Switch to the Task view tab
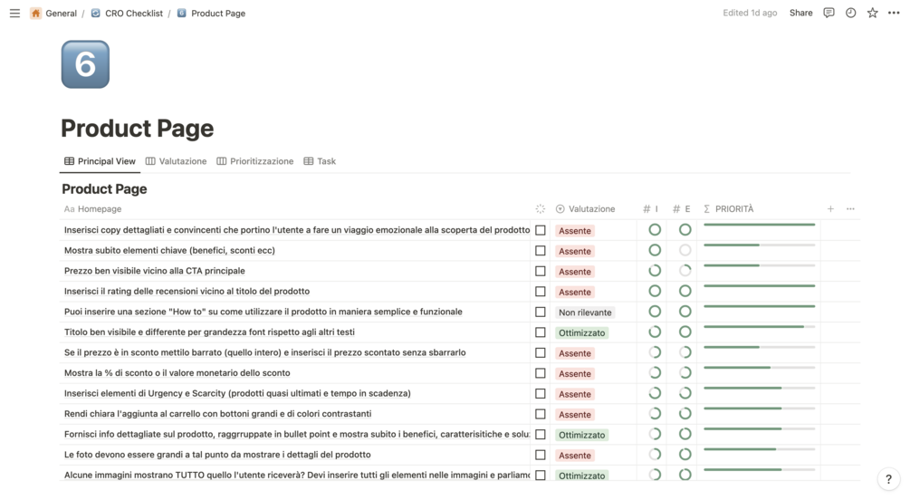910x500 pixels. (x=320, y=161)
